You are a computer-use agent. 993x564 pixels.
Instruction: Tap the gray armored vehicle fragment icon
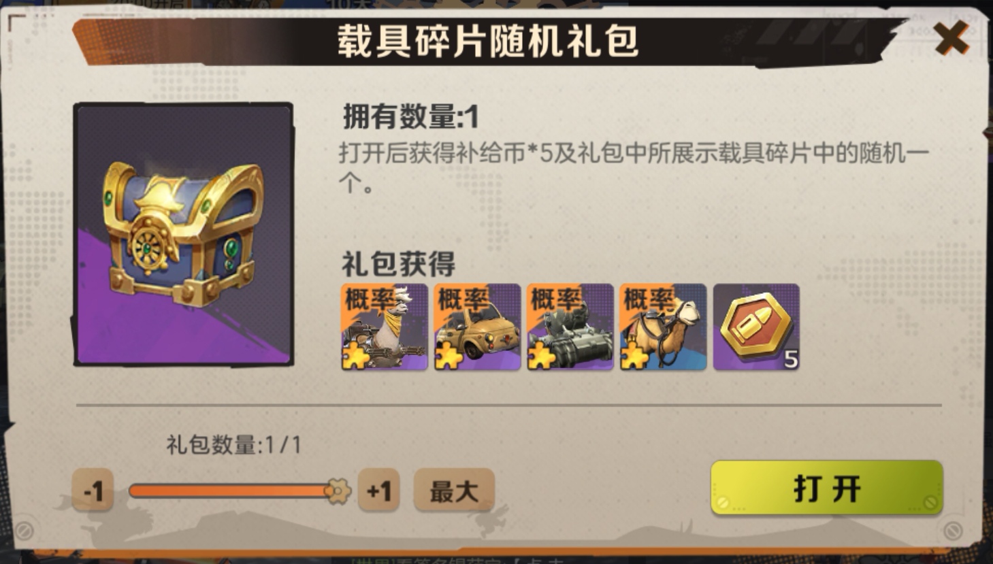(570, 327)
